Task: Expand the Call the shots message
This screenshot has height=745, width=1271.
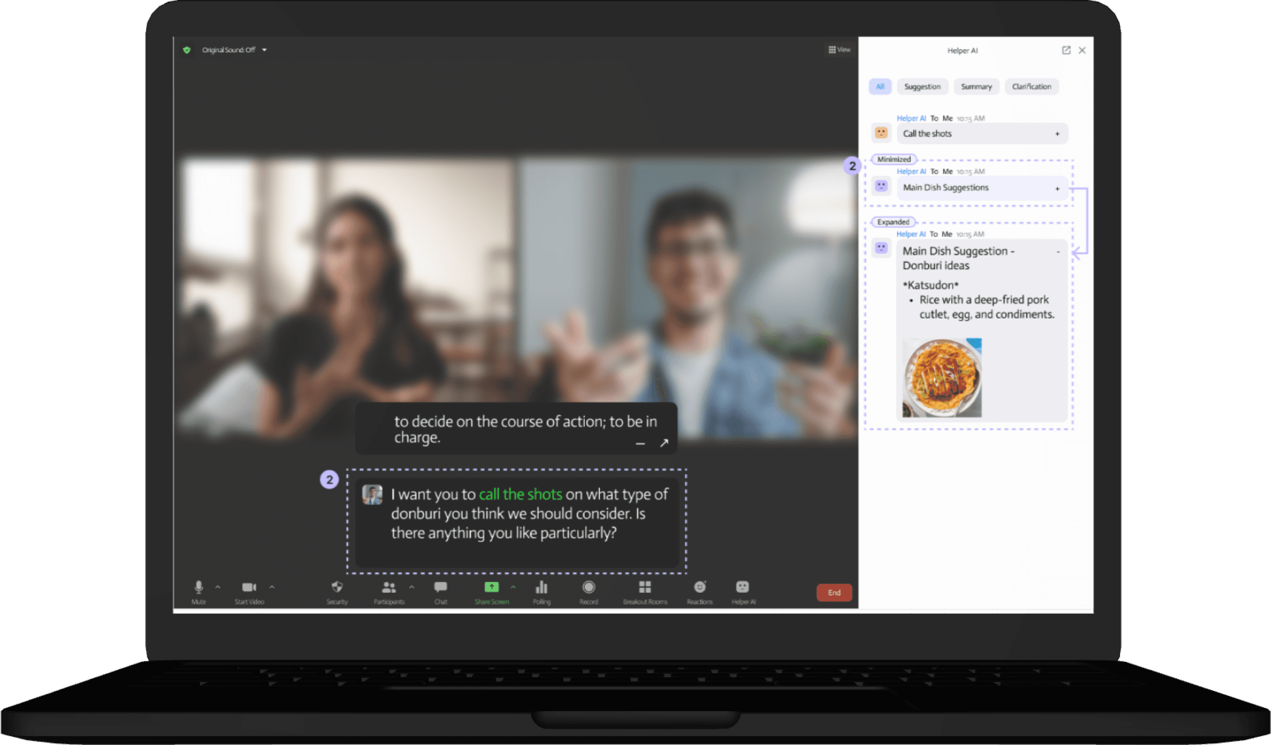Action: 1057,134
